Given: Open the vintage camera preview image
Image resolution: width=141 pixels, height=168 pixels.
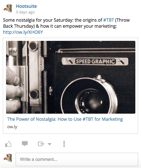Looking at the screenshot, I should click(x=70, y=77).
